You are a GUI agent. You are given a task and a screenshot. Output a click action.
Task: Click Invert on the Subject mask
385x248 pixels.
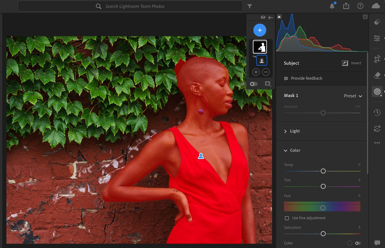(x=352, y=63)
